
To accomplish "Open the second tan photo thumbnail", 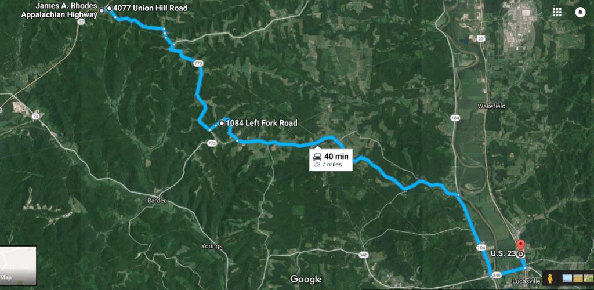I will pos(577,279).
